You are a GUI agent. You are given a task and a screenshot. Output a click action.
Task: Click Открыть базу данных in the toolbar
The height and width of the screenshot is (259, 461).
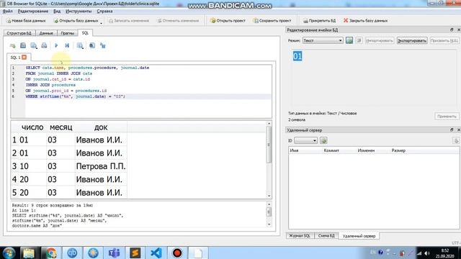tap(76, 21)
